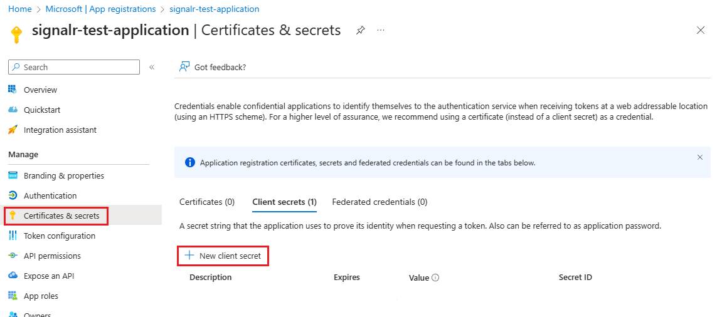Collapse the sidebar with double-chevron icon
Screen dimensions: 717x317
pos(152,67)
